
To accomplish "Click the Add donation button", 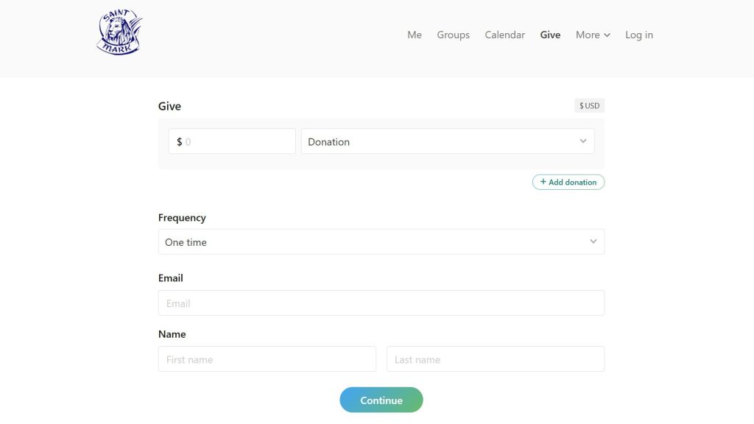I will [x=568, y=183].
